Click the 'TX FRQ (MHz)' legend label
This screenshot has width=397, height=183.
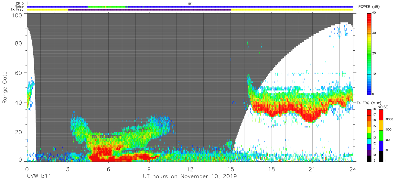pyautogui.click(x=369, y=103)
